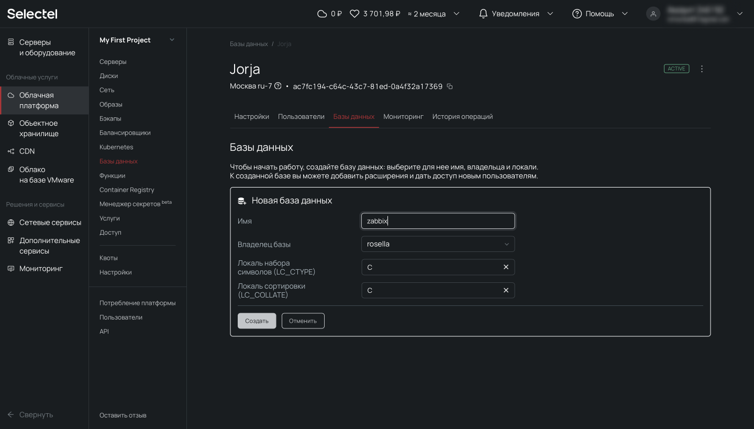
Task: Click the cloud balance icon showing 0 ₽
Action: [x=322, y=13]
